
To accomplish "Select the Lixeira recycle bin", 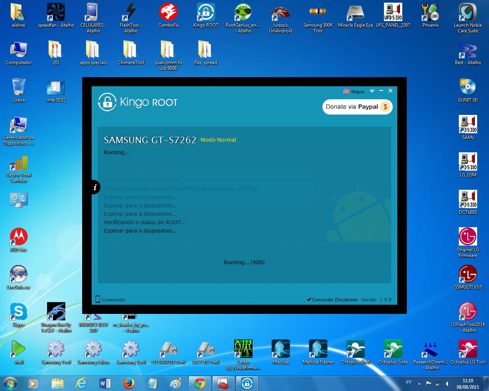I will pos(19,90).
